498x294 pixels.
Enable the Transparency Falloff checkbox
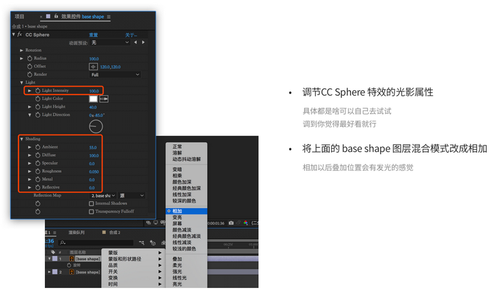[91, 212]
